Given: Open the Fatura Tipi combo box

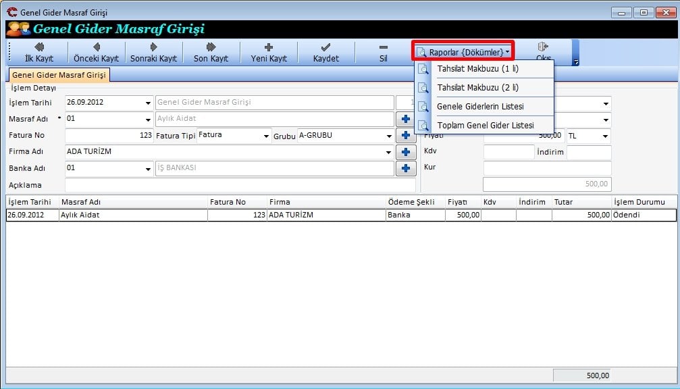Looking at the screenshot, I should [266, 136].
